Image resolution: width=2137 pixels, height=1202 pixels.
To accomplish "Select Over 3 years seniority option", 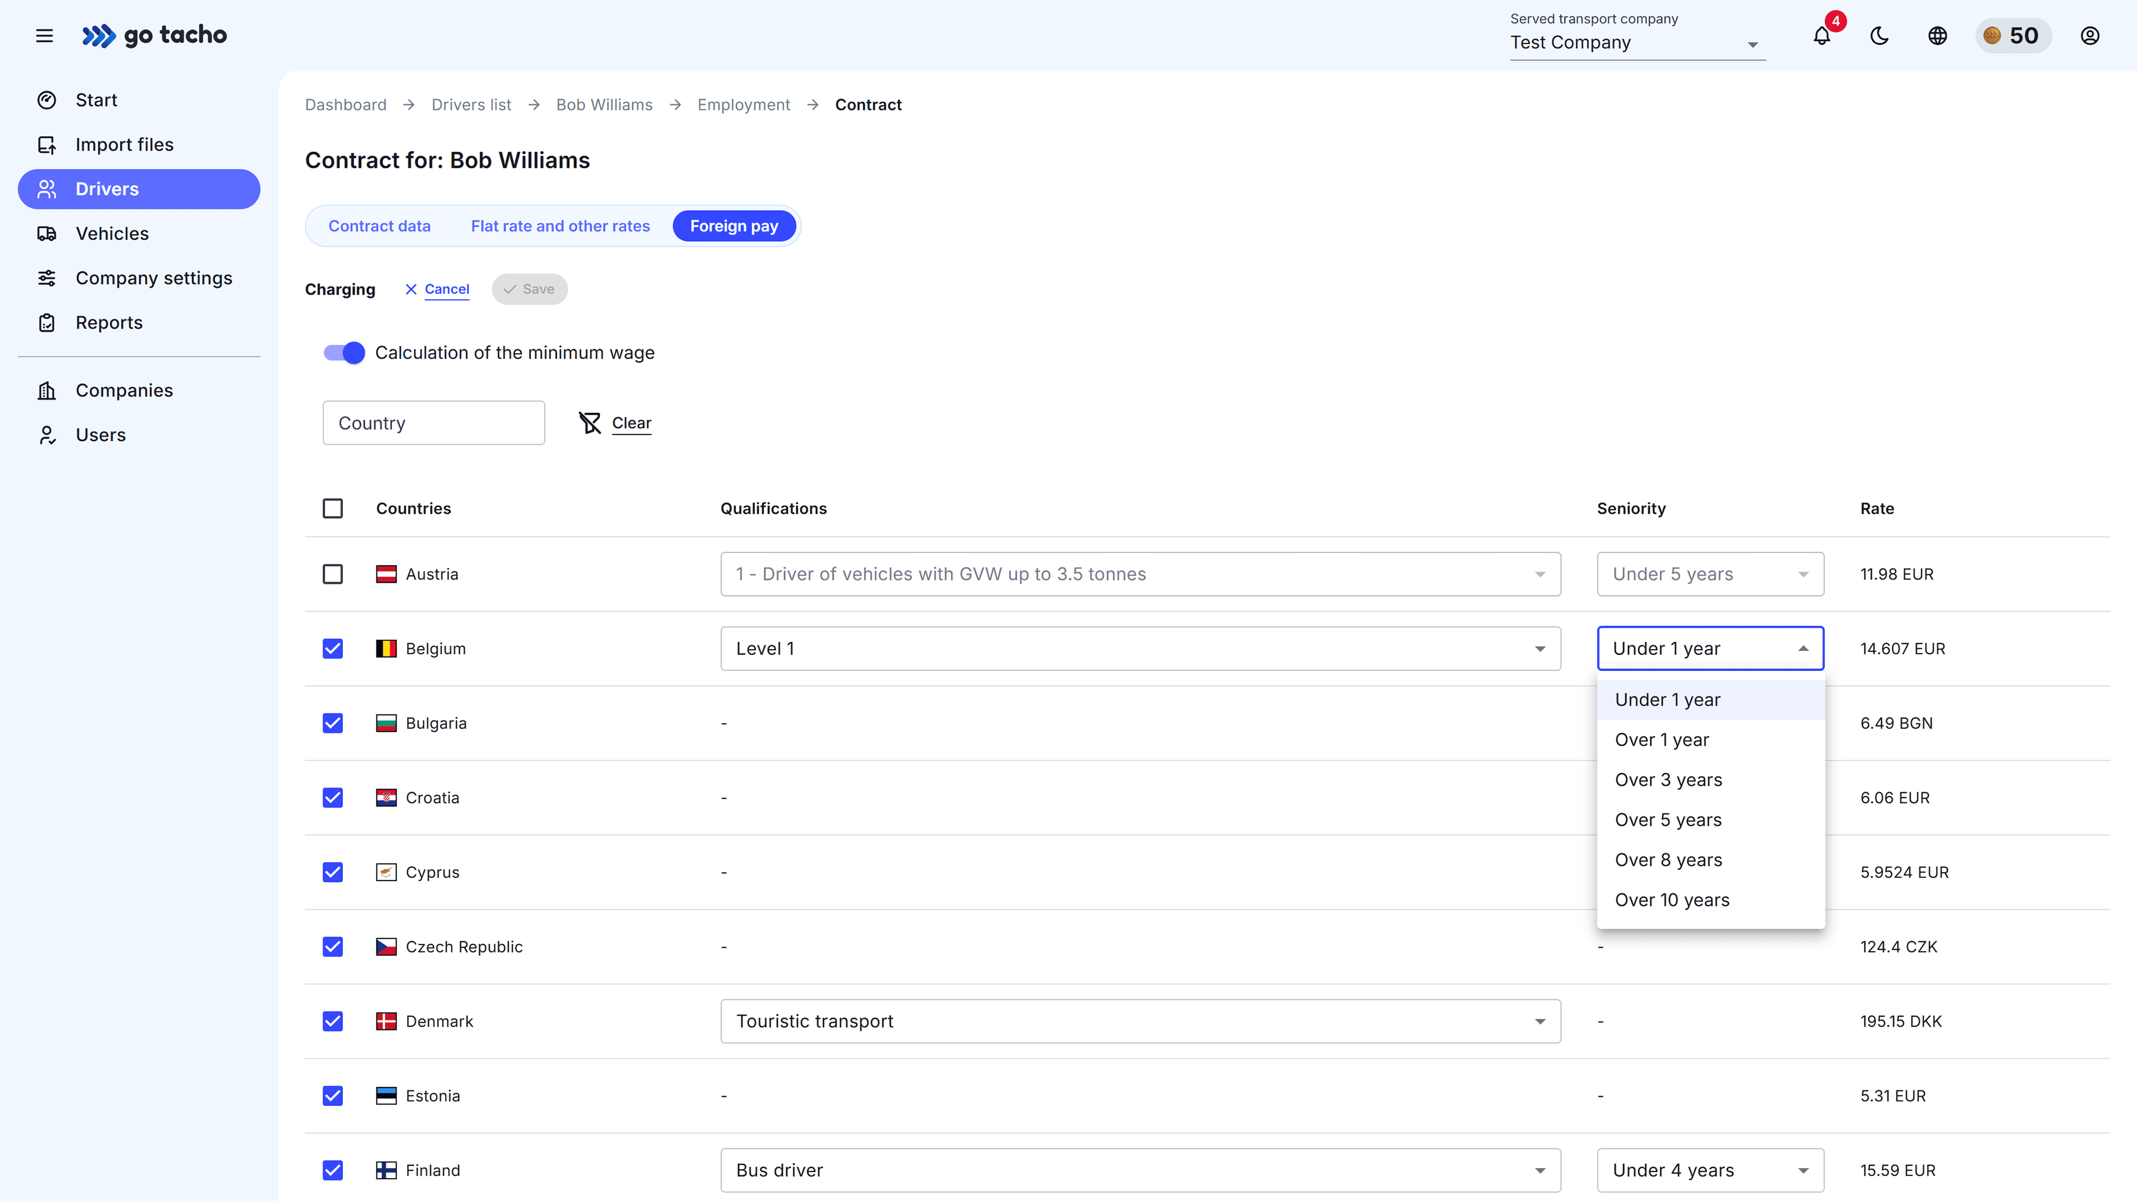I will point(1711,780).
